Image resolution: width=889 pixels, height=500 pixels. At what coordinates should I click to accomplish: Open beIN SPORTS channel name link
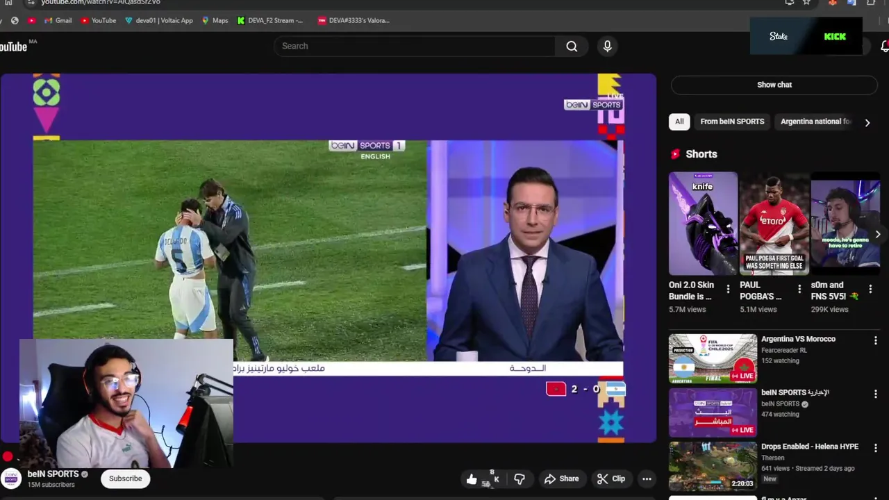coord(53,474)
